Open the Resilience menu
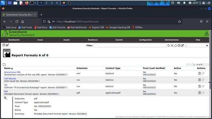 click(93, 40)
